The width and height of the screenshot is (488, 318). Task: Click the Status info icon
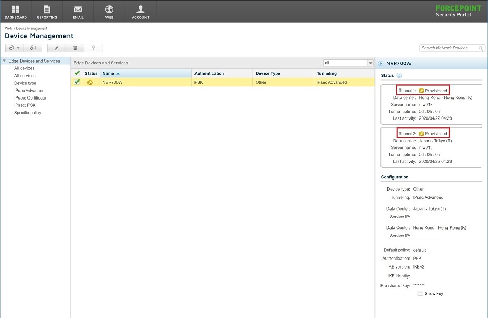point(399,76)
